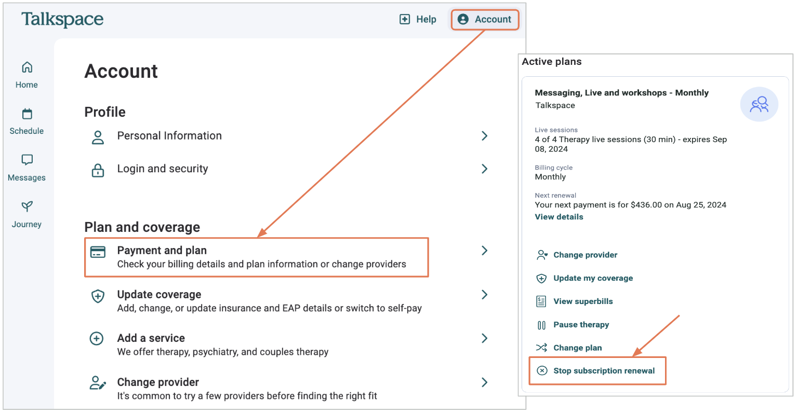This screenshot has height=414, width=798.
Task: Click the Change provider icon in Active plans
Action: [x=542, y=255]
